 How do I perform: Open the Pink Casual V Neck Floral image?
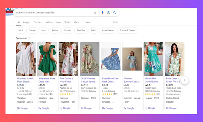tap(68, 59)
